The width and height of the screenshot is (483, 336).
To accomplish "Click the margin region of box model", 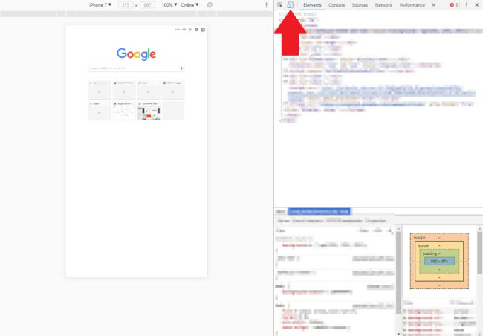I will click(439, 237).
